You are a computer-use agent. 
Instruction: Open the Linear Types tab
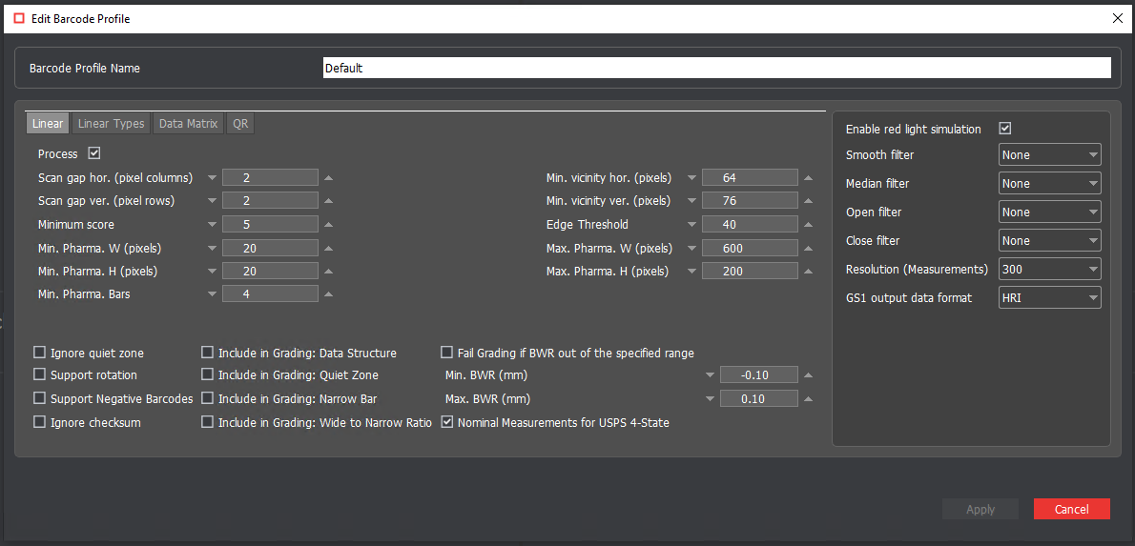111,124
